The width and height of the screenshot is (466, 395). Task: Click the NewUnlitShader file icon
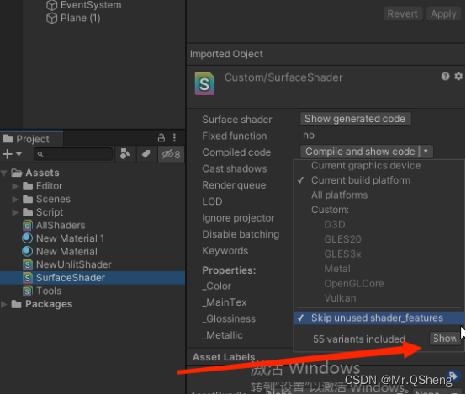[28, 264]
